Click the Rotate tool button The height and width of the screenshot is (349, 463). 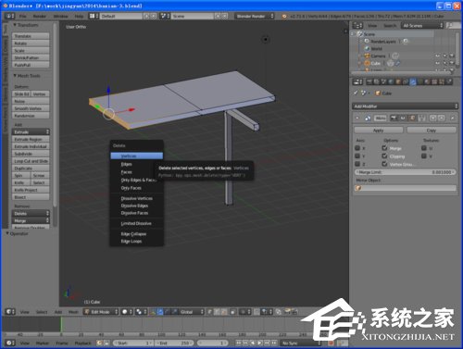pyautogui.click(x=31, y=44)
